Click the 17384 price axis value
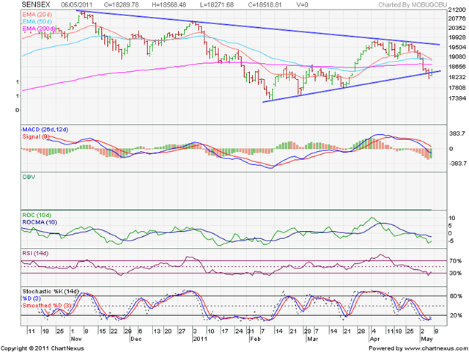The image size is (469, 352). [457, 98]
